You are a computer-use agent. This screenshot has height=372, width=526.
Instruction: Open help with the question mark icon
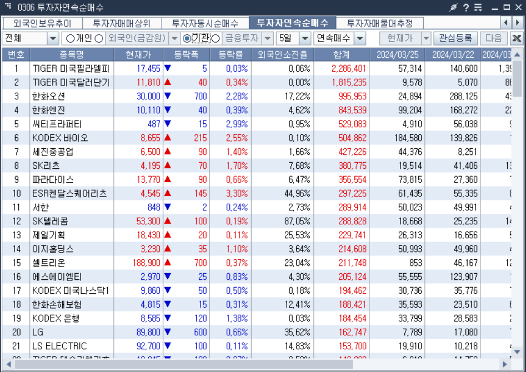[466, 7]
